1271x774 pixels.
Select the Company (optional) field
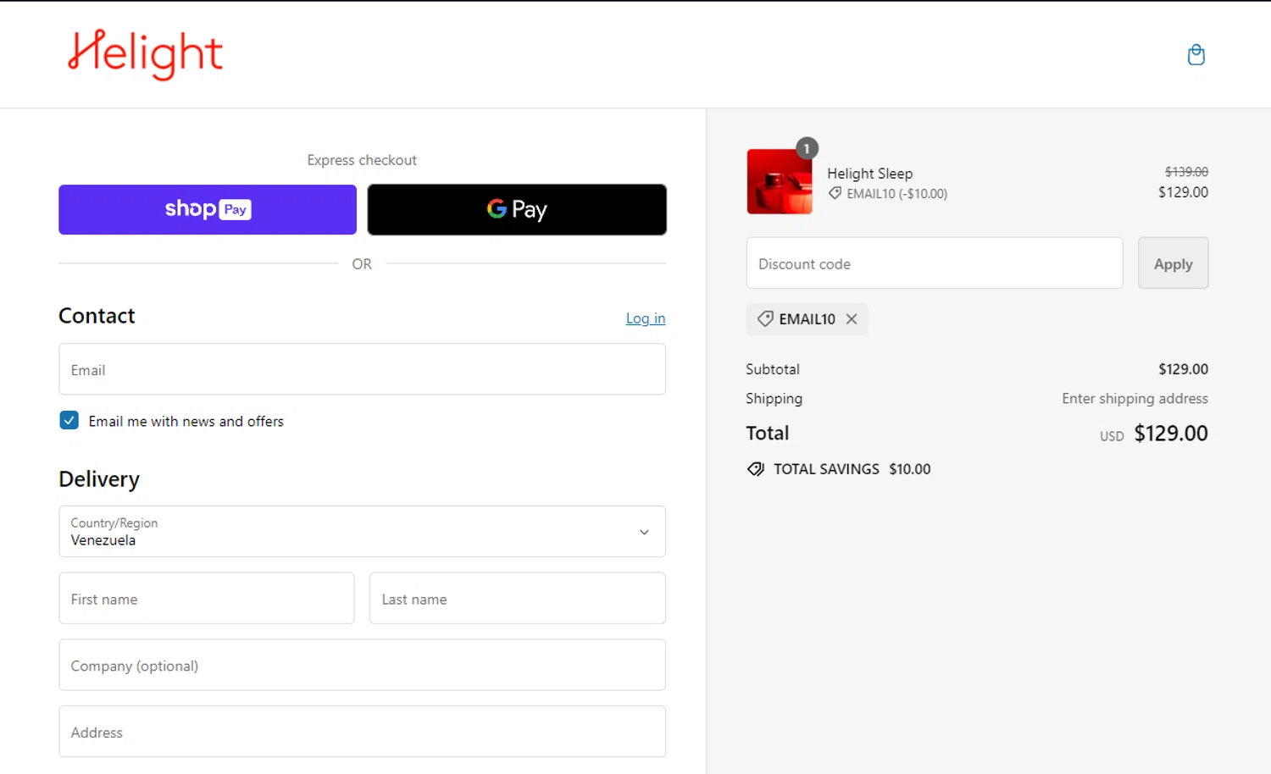[362, 666]
